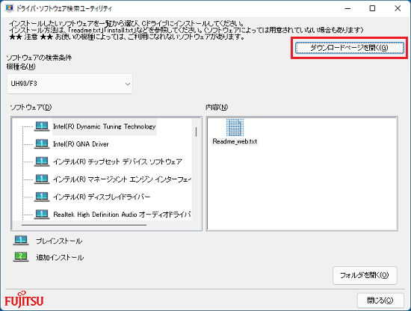Click icon beside インテル(R) チップセット デバイス ソフトウェア
411x311 pixels.
coord(42,161)
